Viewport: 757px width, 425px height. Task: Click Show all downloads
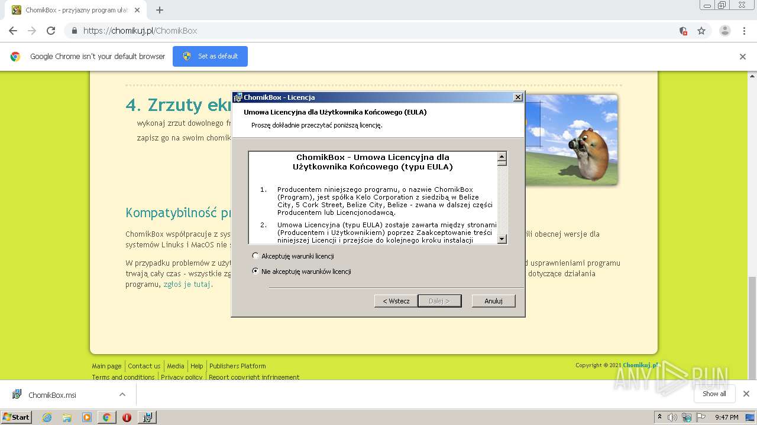click(x=714, y=394)
